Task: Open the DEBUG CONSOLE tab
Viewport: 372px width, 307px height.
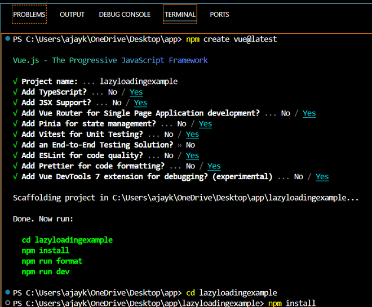Action: point(125,14)
